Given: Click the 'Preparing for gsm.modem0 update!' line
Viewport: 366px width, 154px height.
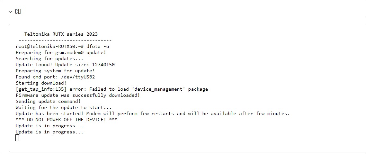Looking at the screenshot, I should click(61, 52).
